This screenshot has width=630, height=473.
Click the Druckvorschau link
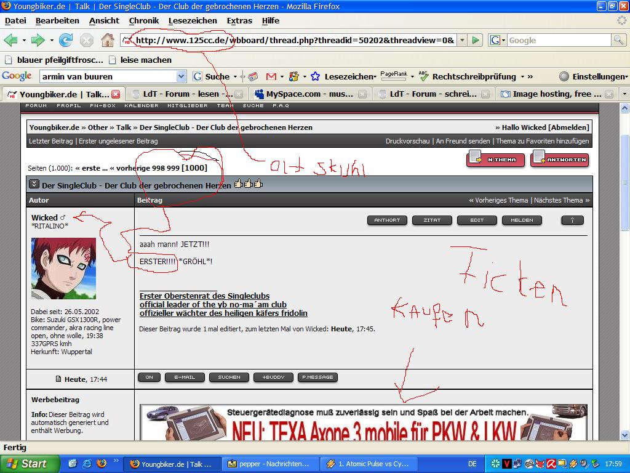click(x=407, y=141)
